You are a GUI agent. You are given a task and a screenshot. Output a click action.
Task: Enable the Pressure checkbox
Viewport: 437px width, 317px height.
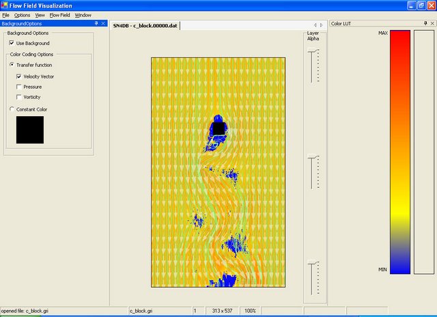(x=19, y=87)
